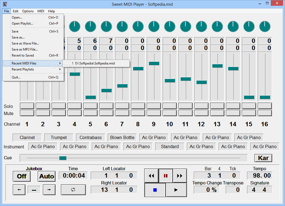The height and width of the screenshot is (206, 285).
Task: Toggle the loop playback button
Action: point(73,190)
